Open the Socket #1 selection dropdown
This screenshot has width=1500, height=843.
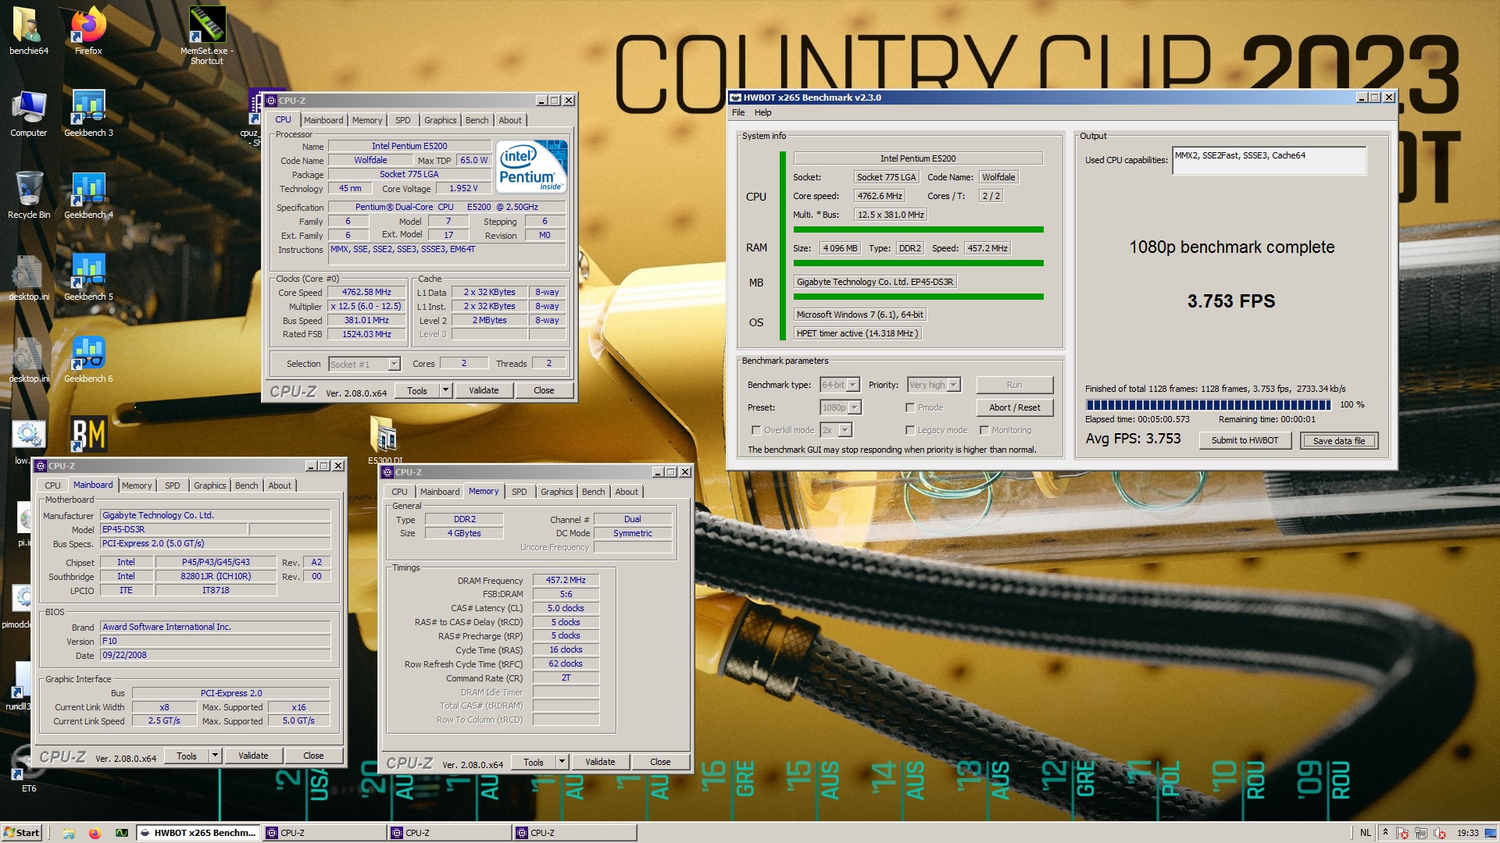[x=364, y=365]
